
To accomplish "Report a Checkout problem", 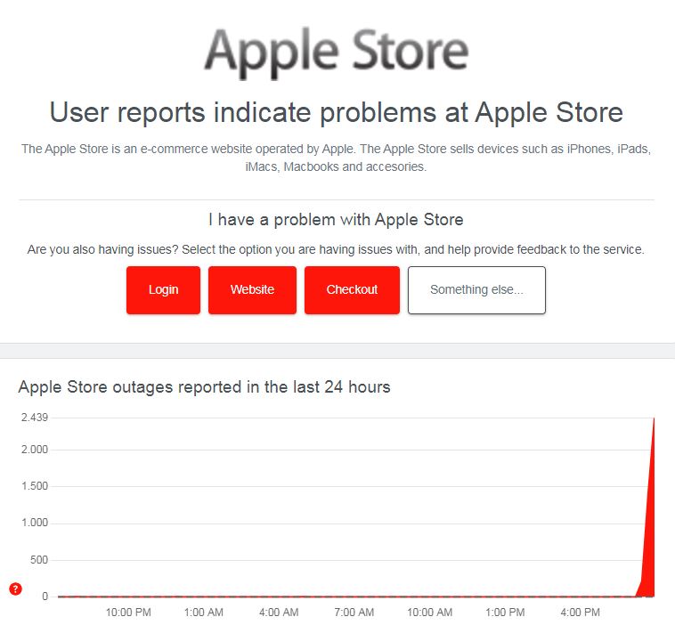I will tap(352, 289).
